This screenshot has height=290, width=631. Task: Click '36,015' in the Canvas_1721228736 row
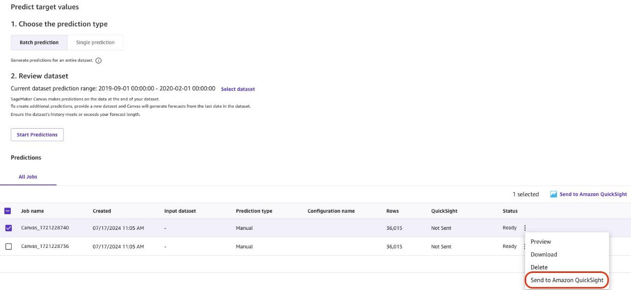point(394,246)
